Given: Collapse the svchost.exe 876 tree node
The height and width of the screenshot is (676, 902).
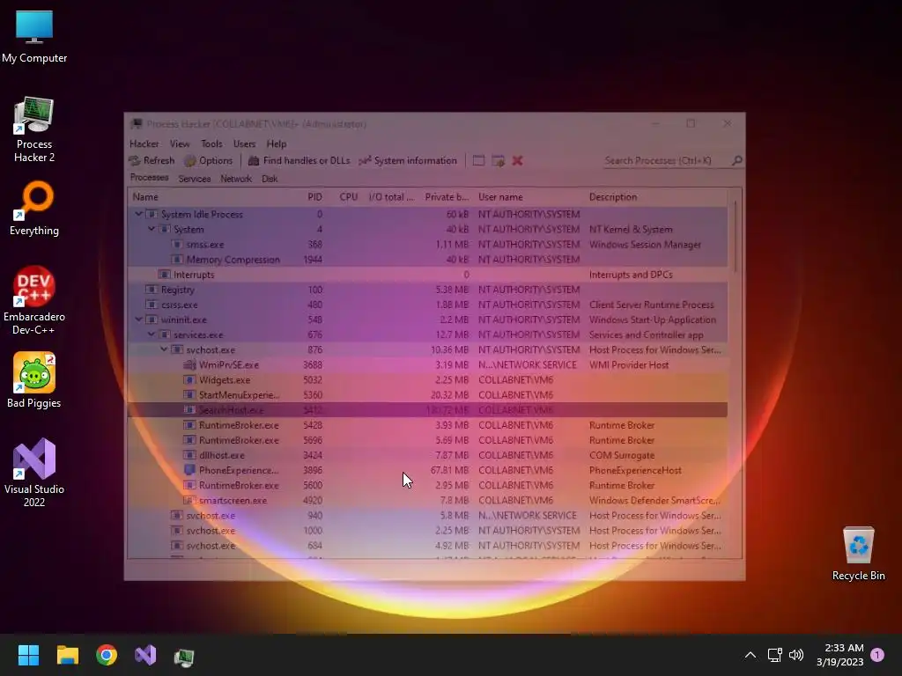Looking at the screenshot, I should 164,349.
